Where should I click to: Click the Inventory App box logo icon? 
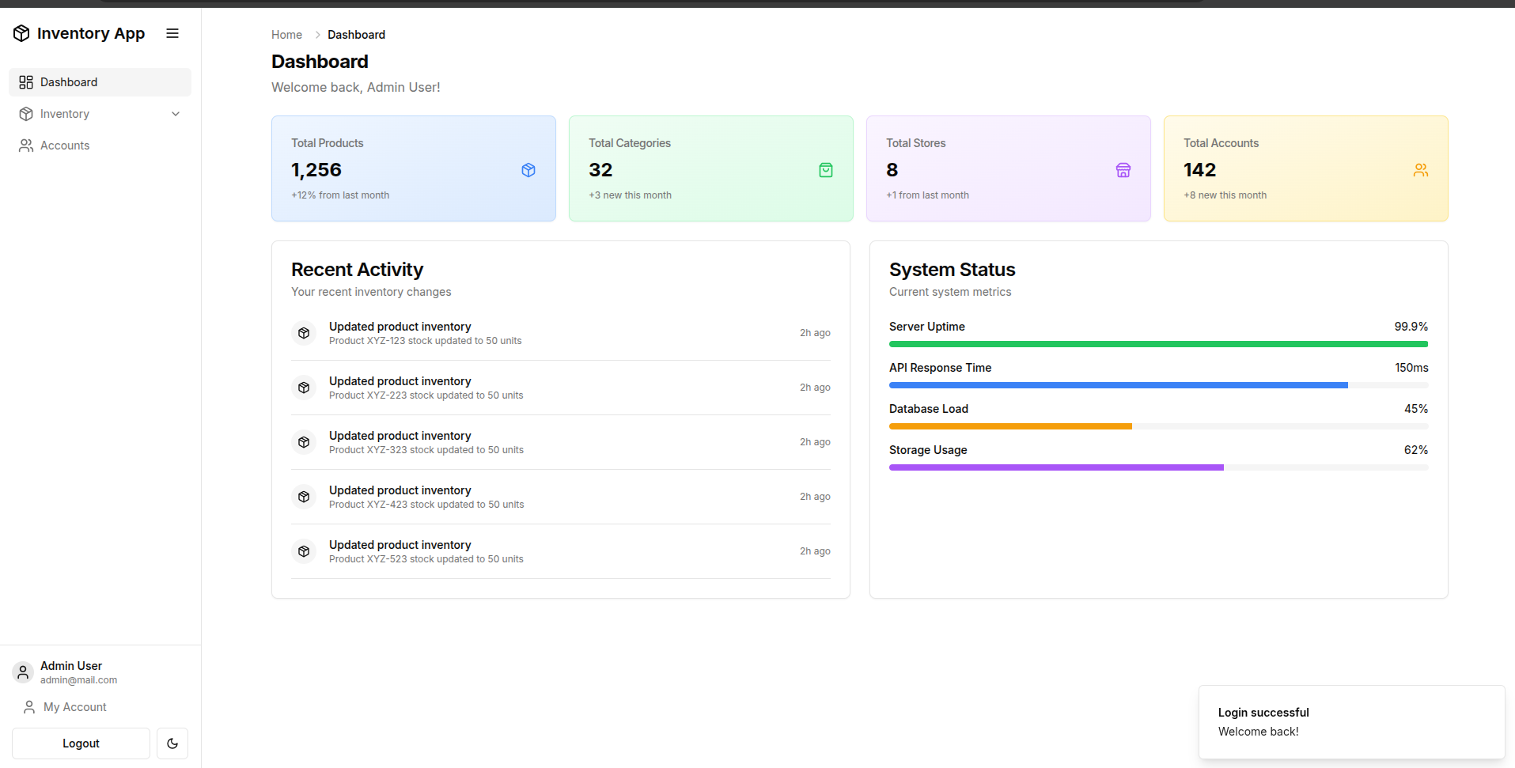[21, 33]
